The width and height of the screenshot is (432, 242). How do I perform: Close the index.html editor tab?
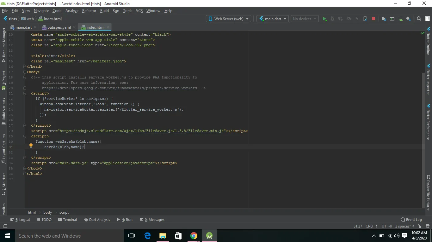coord(108,27)
